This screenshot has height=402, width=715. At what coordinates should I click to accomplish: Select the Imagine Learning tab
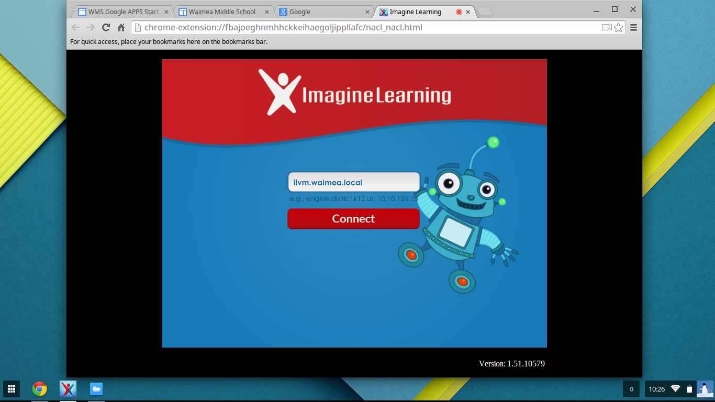[x=423, y=12]
